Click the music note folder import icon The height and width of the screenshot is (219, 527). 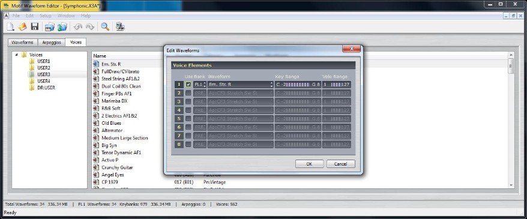coord(62,26)
